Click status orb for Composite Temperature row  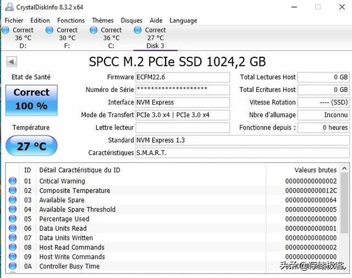[x=13, y=190]
